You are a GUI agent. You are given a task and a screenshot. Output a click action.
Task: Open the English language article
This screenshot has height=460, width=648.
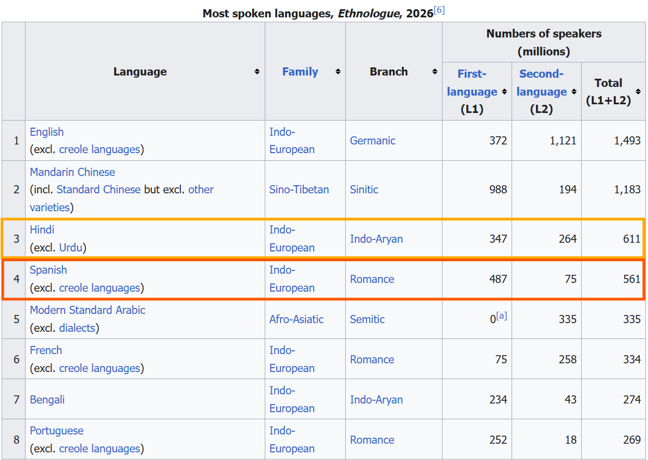point(47,132)
